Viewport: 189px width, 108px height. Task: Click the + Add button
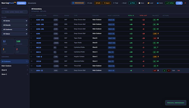[x=179, y=3]
